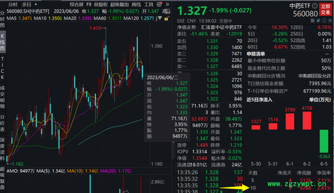Select the 成交明细 sidebar tab

click(x=3, y=96)
